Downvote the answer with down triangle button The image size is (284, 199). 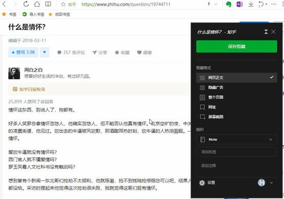pos(44,52)
